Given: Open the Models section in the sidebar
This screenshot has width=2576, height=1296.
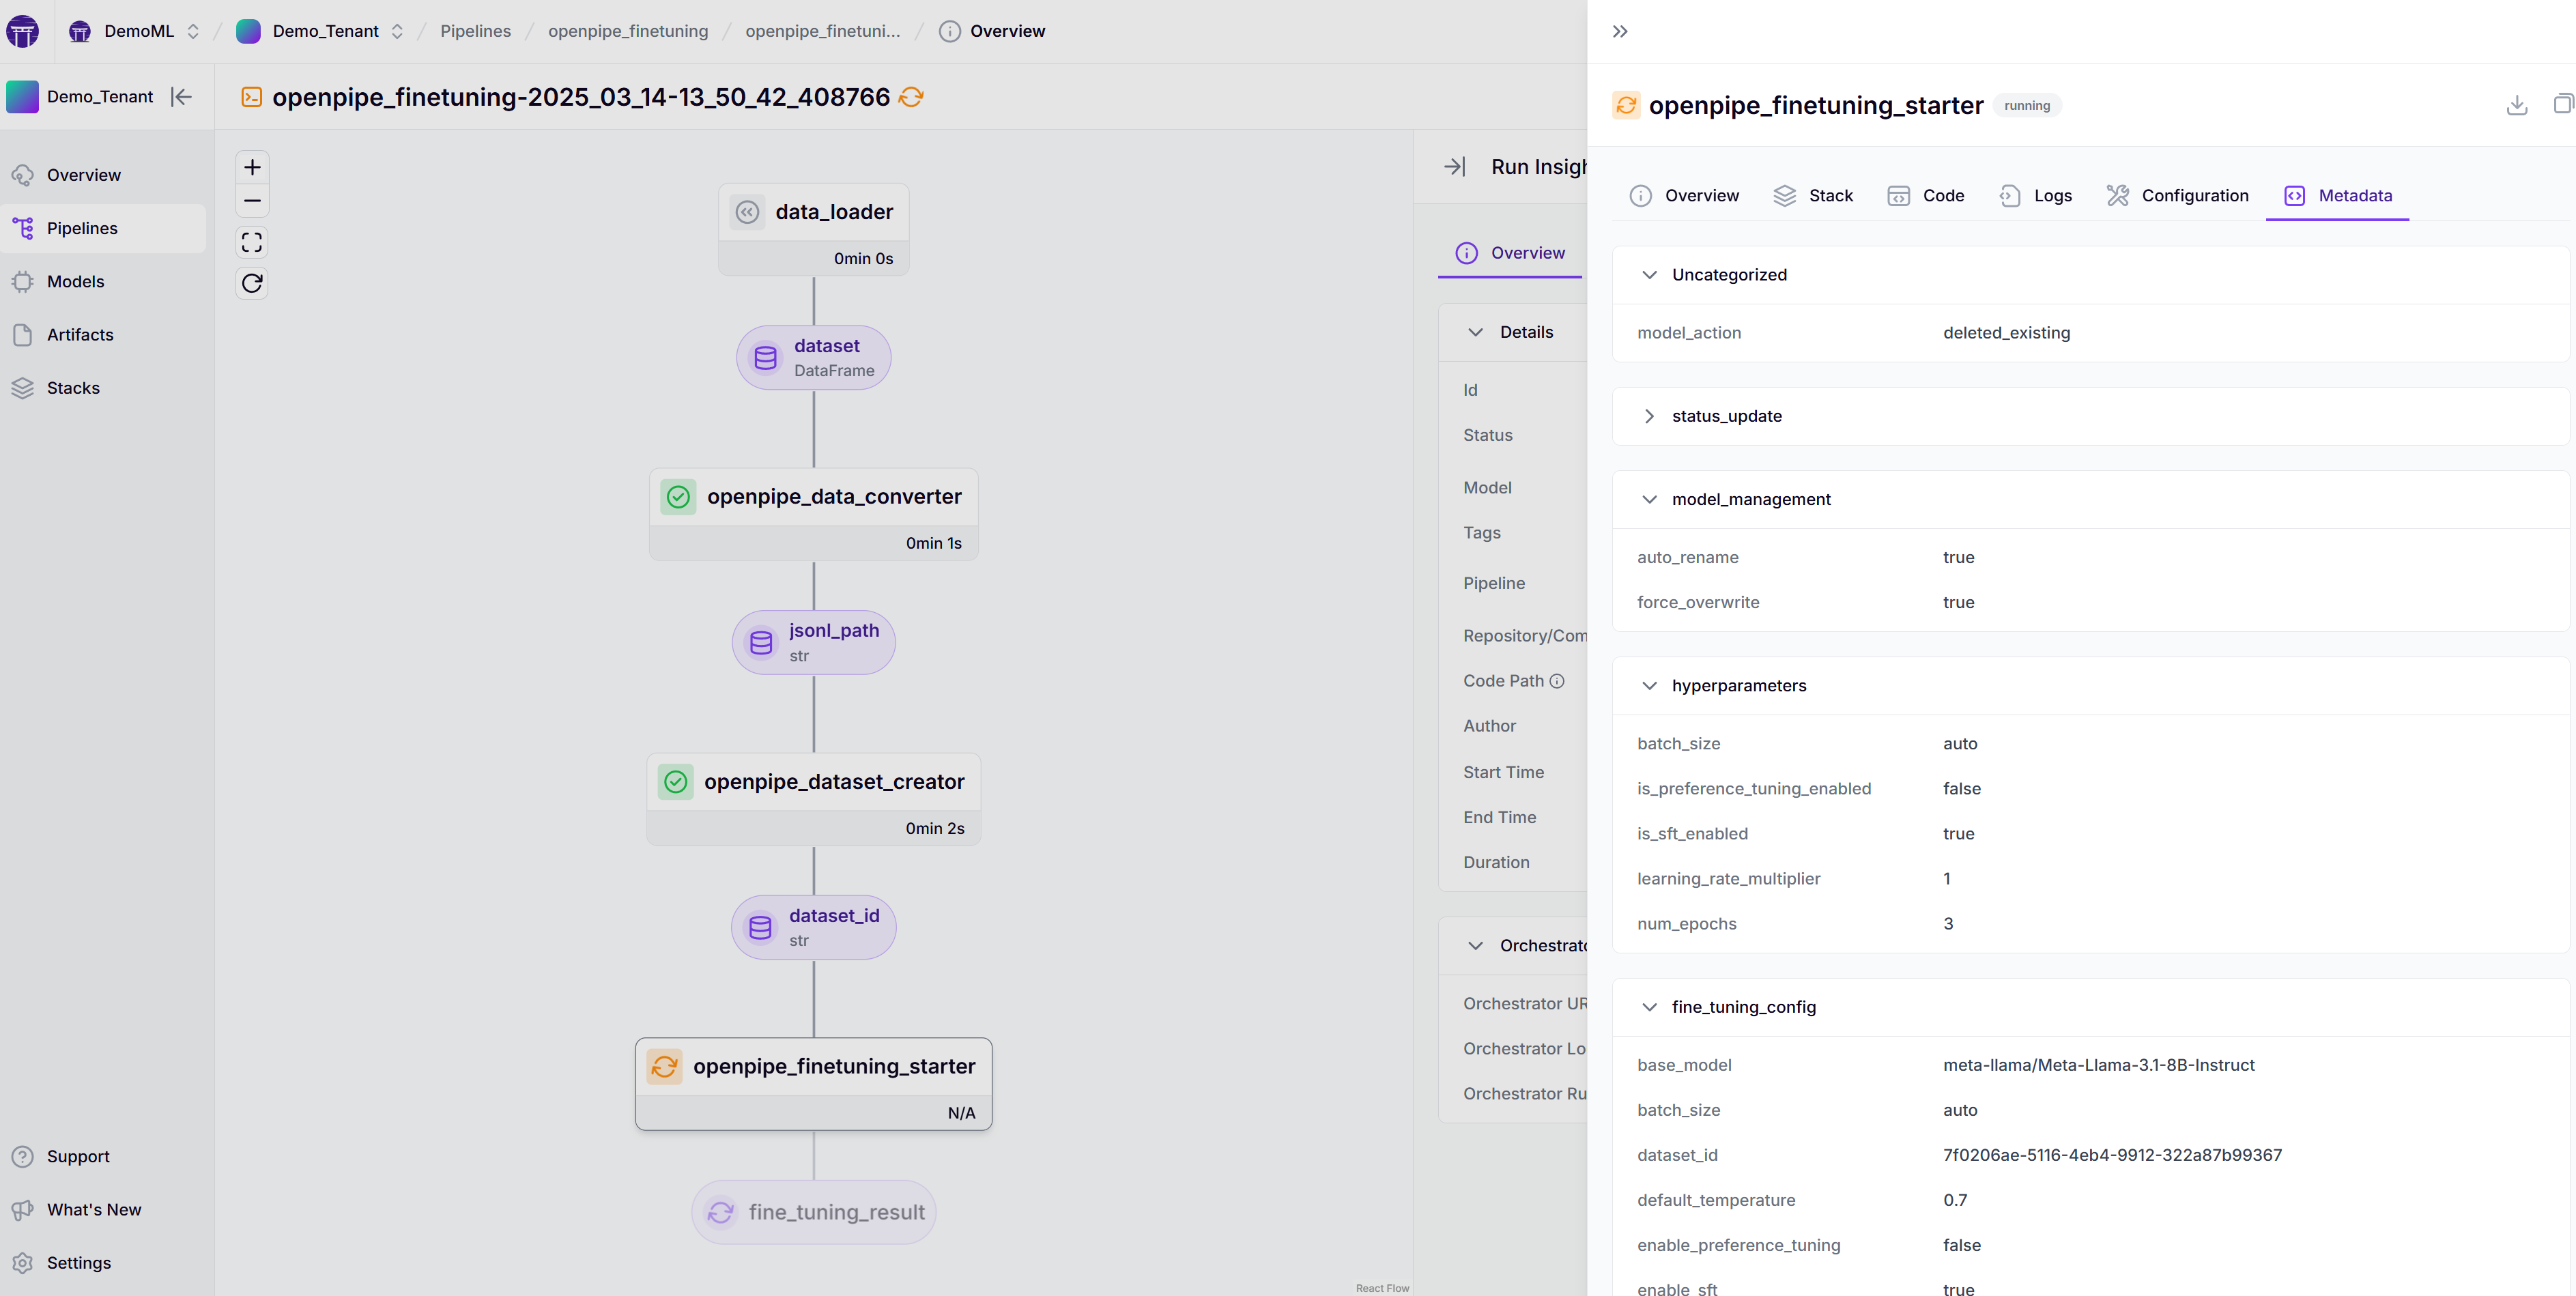Looking at the screenshot, I should tap(76, 281).
